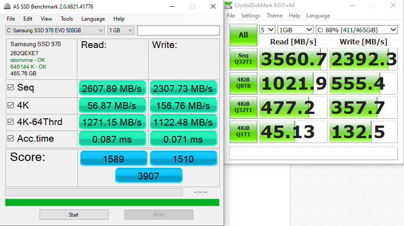Disable the Acc.time test checkbox

pos(10,139)
